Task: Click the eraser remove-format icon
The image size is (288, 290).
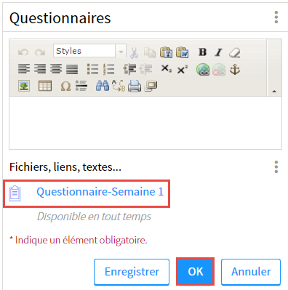Action: [234, 52]
